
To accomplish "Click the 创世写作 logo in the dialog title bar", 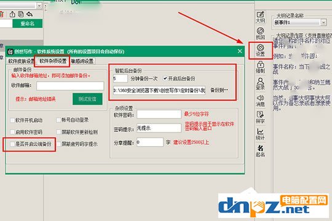I will coord(10,52).
